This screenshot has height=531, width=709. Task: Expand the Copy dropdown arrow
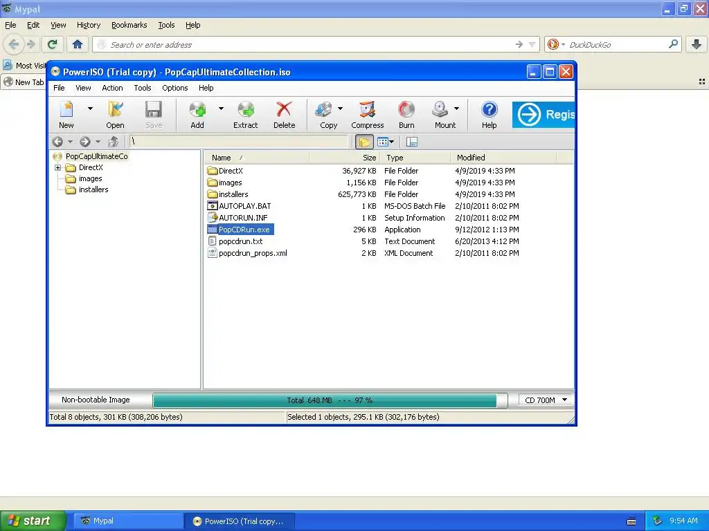pyautogui.click(x=340, y=109)
